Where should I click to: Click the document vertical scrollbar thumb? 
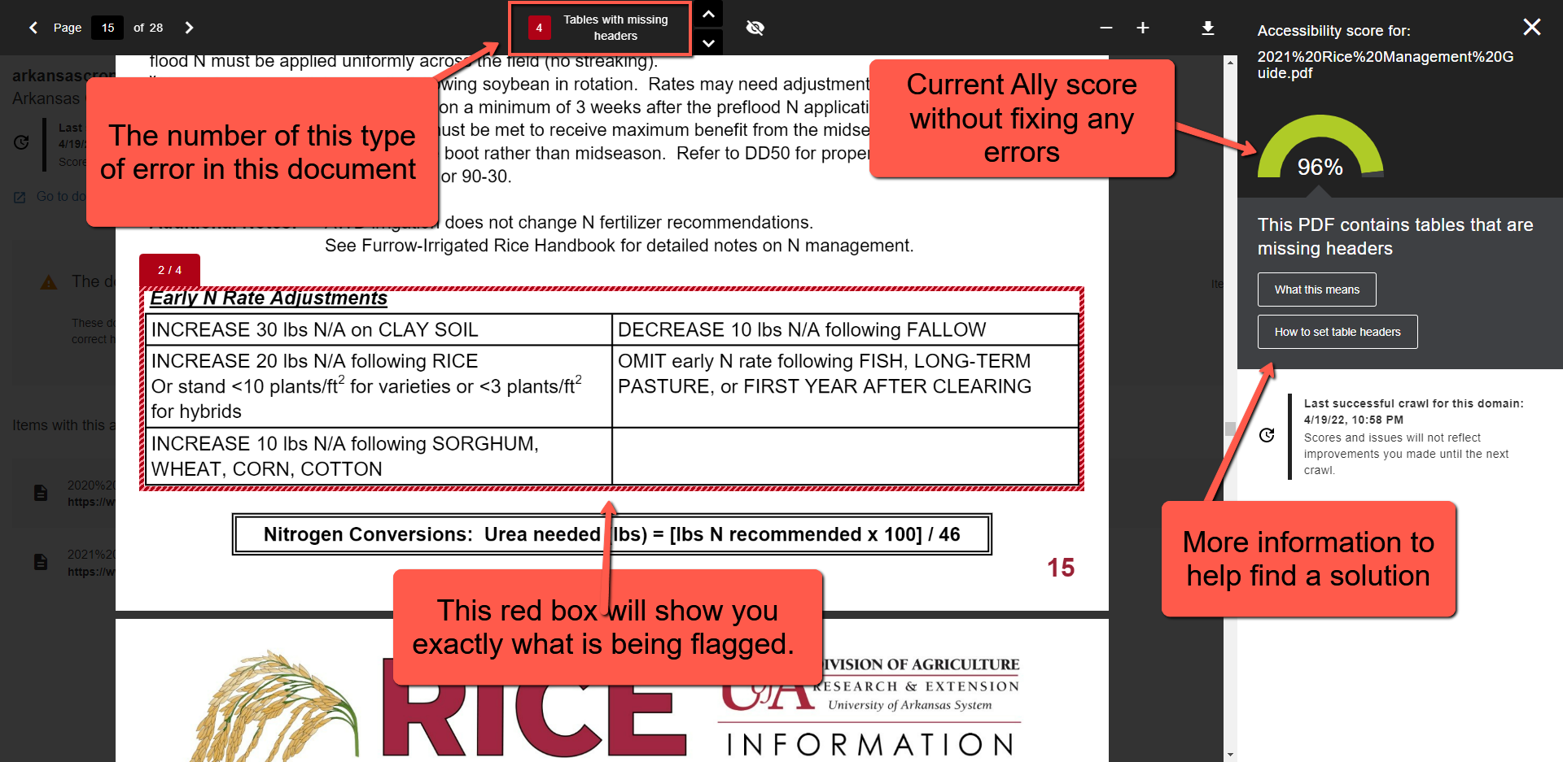1230,428
